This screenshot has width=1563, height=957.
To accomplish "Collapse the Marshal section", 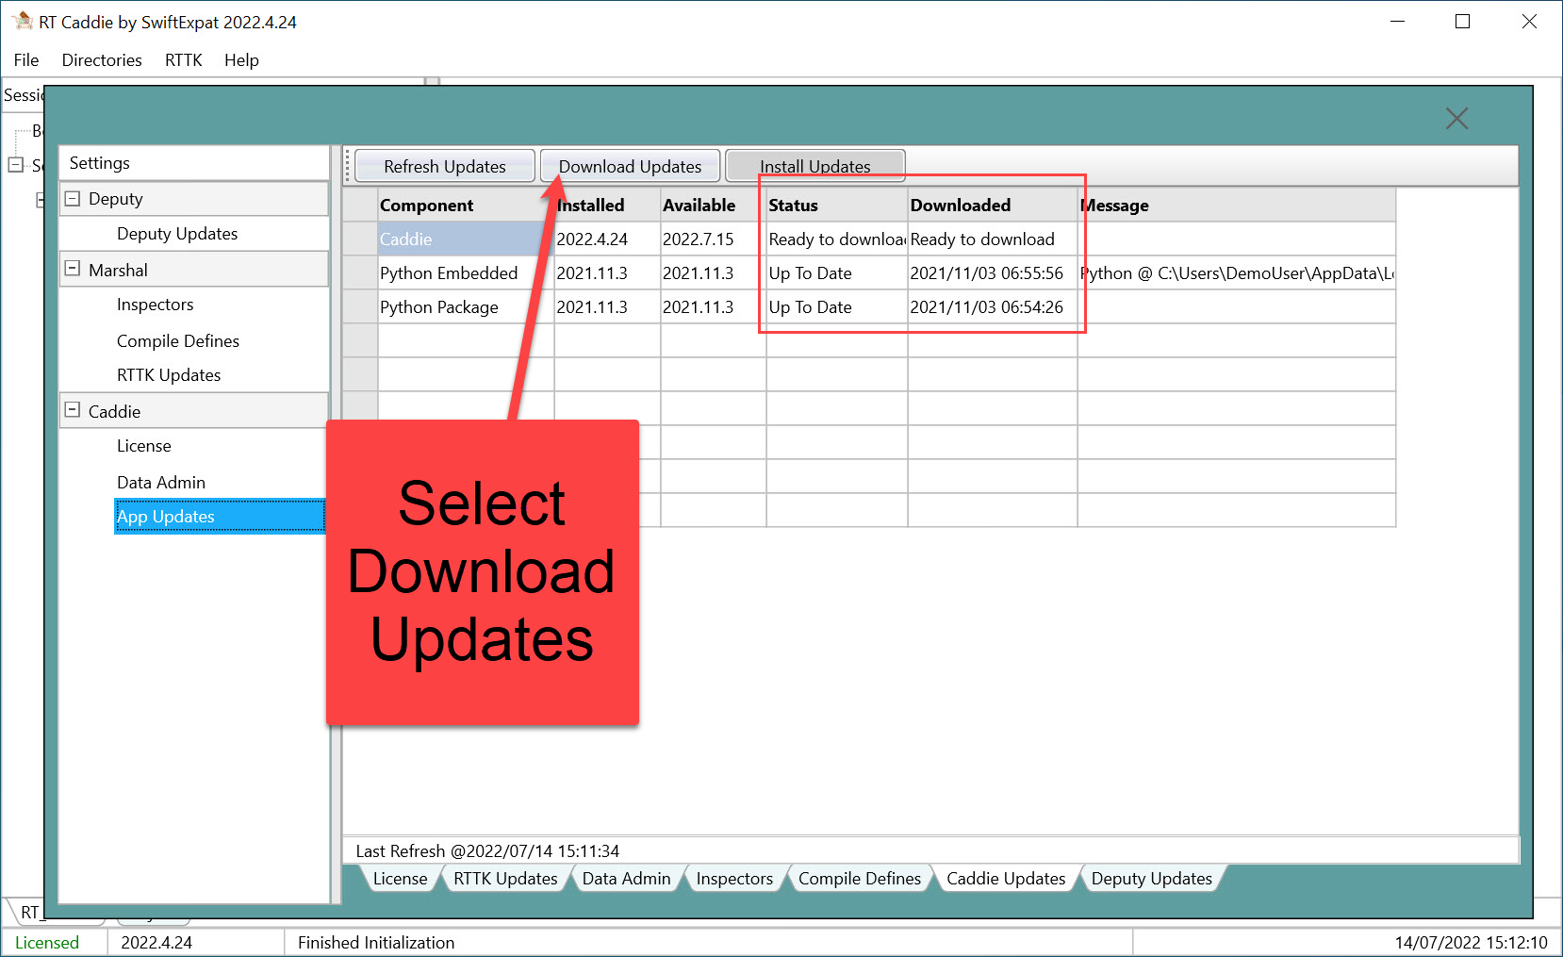I will pyautogui.click(x=73, y=269).
